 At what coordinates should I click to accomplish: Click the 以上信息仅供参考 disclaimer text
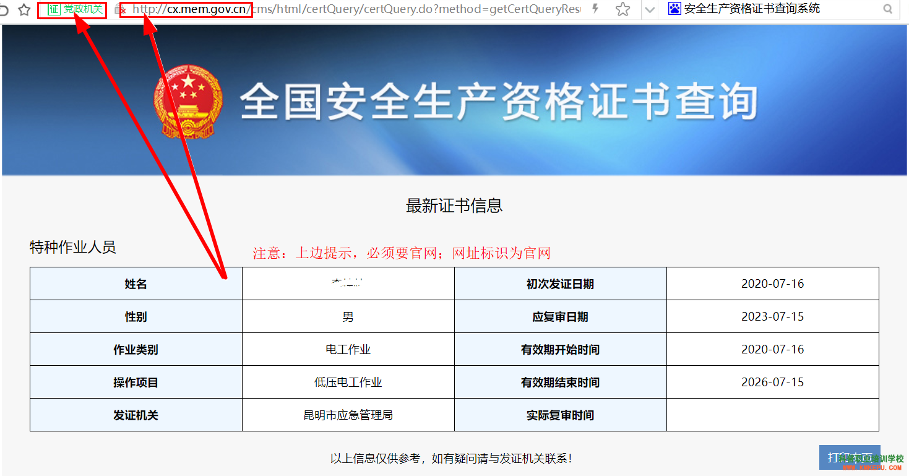click(x=452, y=459)
